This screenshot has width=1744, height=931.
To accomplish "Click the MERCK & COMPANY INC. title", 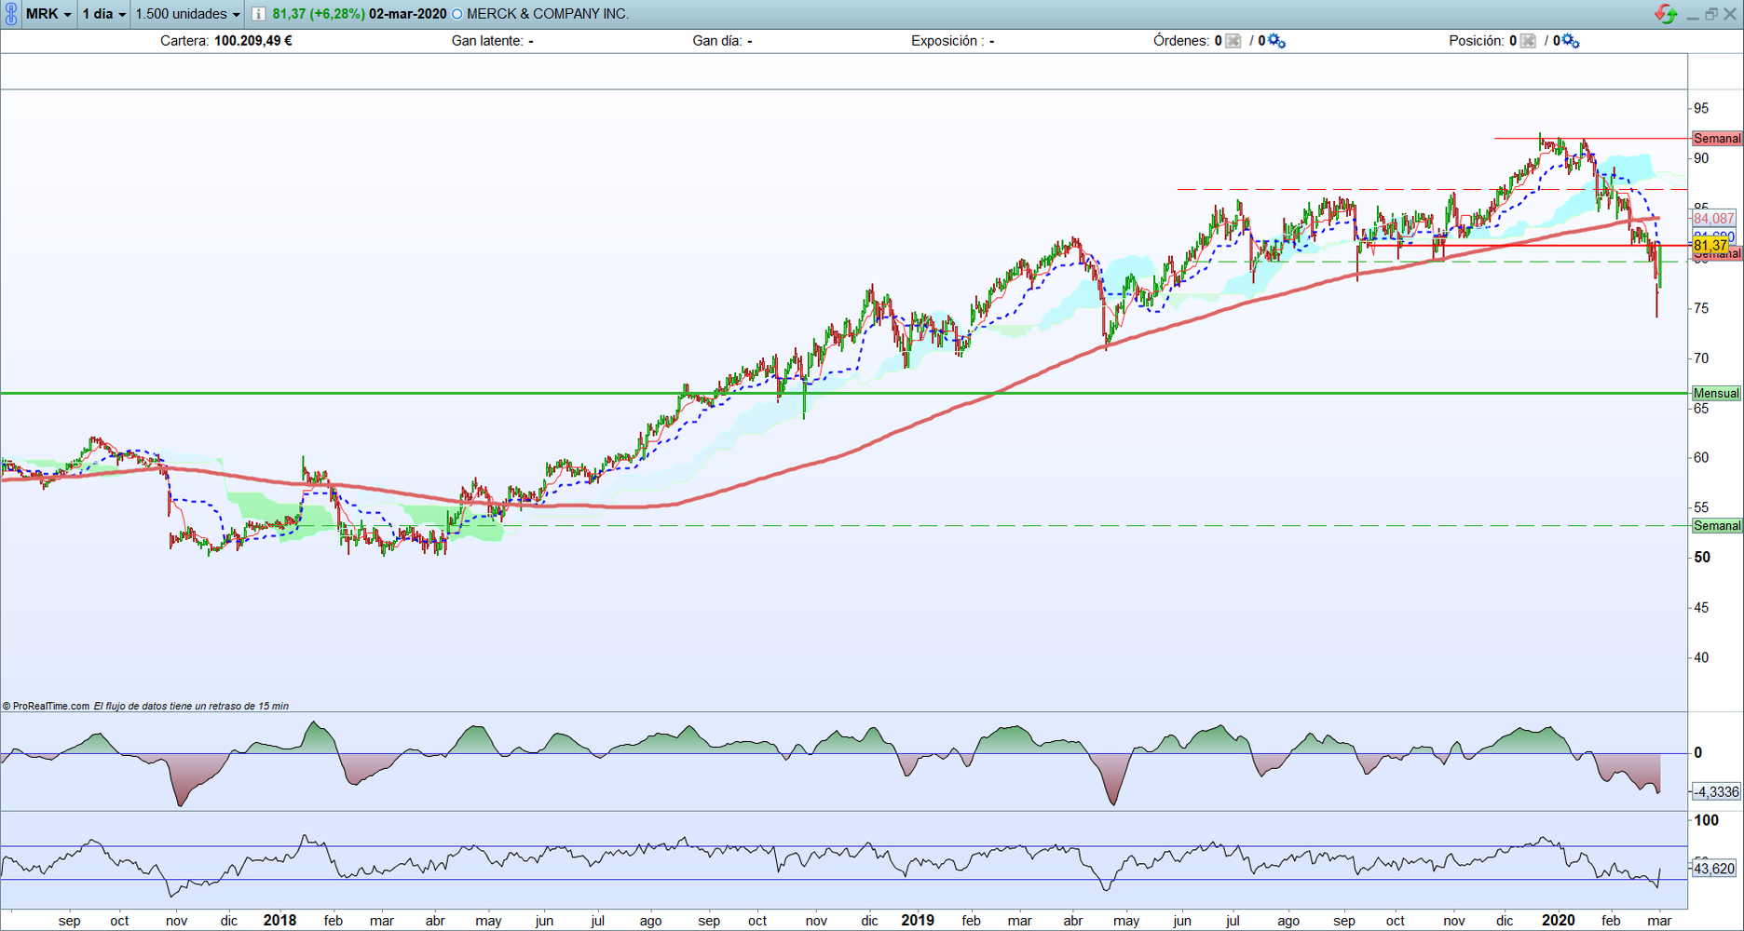I will pos(548,14).
